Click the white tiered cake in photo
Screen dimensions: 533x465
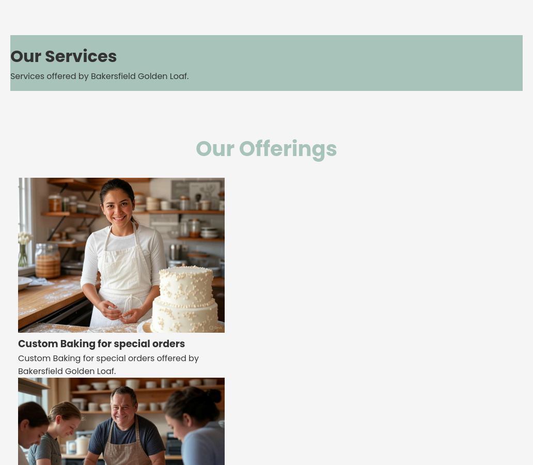(x=185, y=299)
